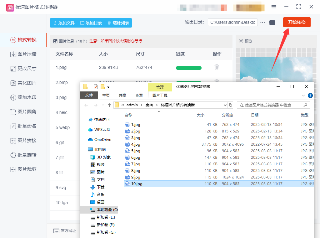Open the 格式转换 sidebar section
The width and height of the screenshot is (320, 238).
pyautogui.click(x=23, y=40)
